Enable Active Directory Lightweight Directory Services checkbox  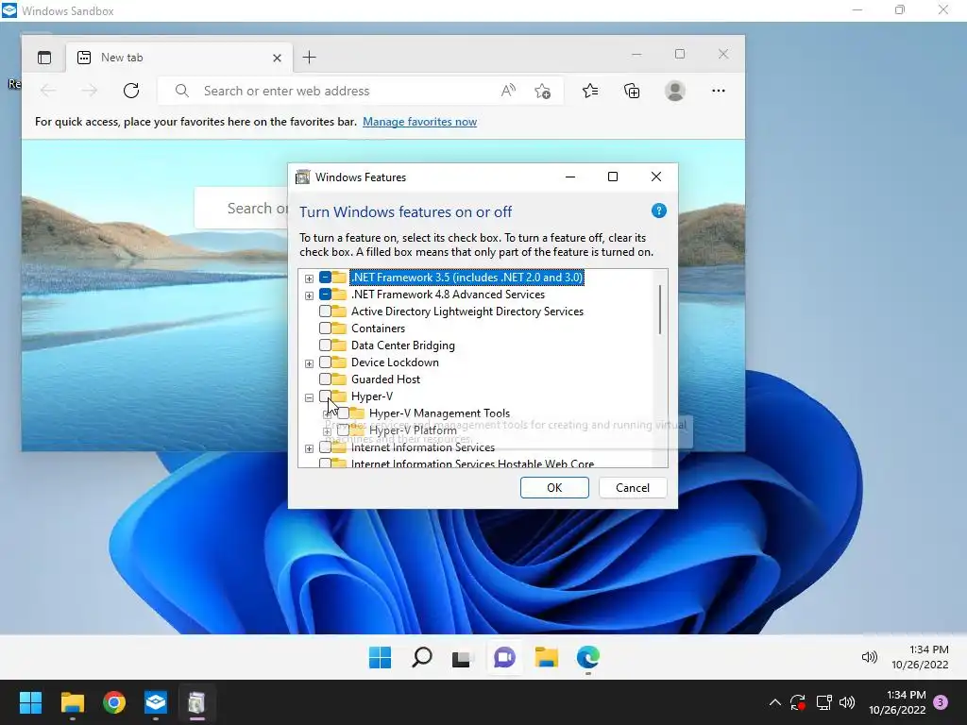coord(325,312)
